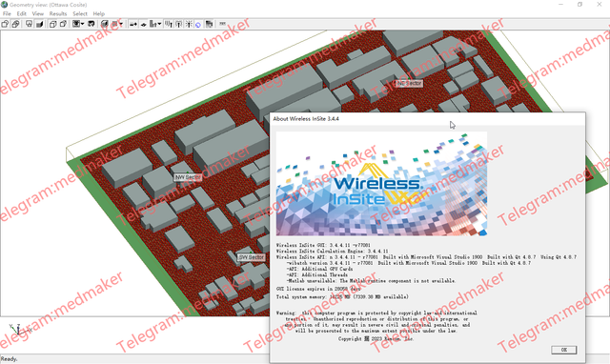Open the Results menu
610x364 pixels.
point(58,13)
